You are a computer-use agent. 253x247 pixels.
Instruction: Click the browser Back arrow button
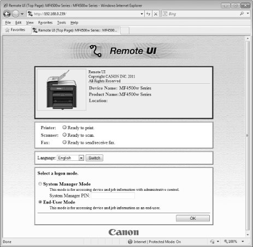tap(7, 14)
